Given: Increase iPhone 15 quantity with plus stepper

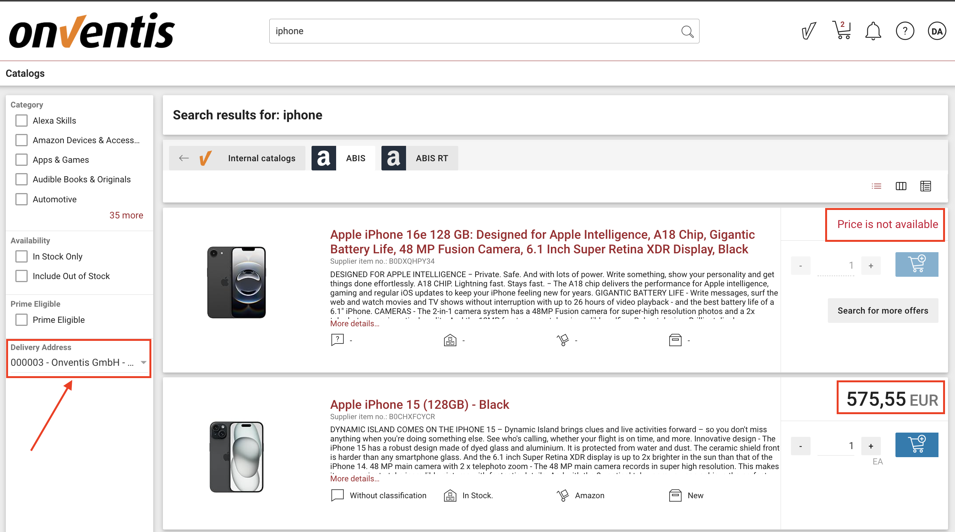Looking at the screenshot, I should [871, 446].
